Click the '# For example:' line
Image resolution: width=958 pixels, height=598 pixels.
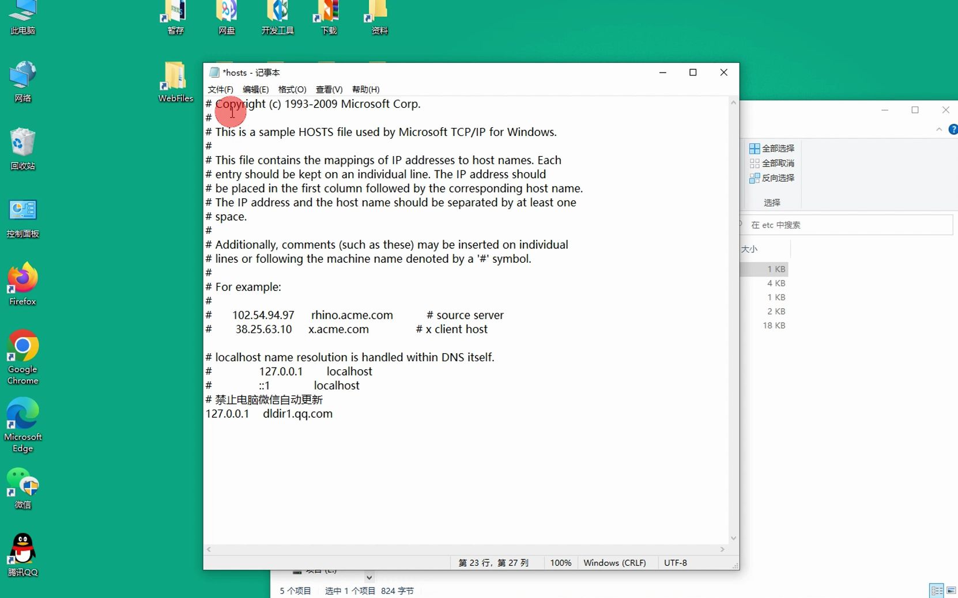[243, 287]
